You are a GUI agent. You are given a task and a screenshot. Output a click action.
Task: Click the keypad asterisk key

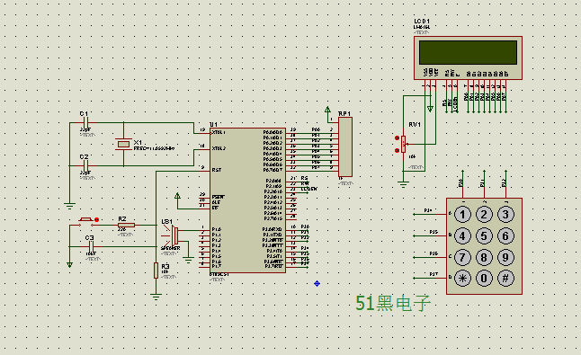(462, 279)
